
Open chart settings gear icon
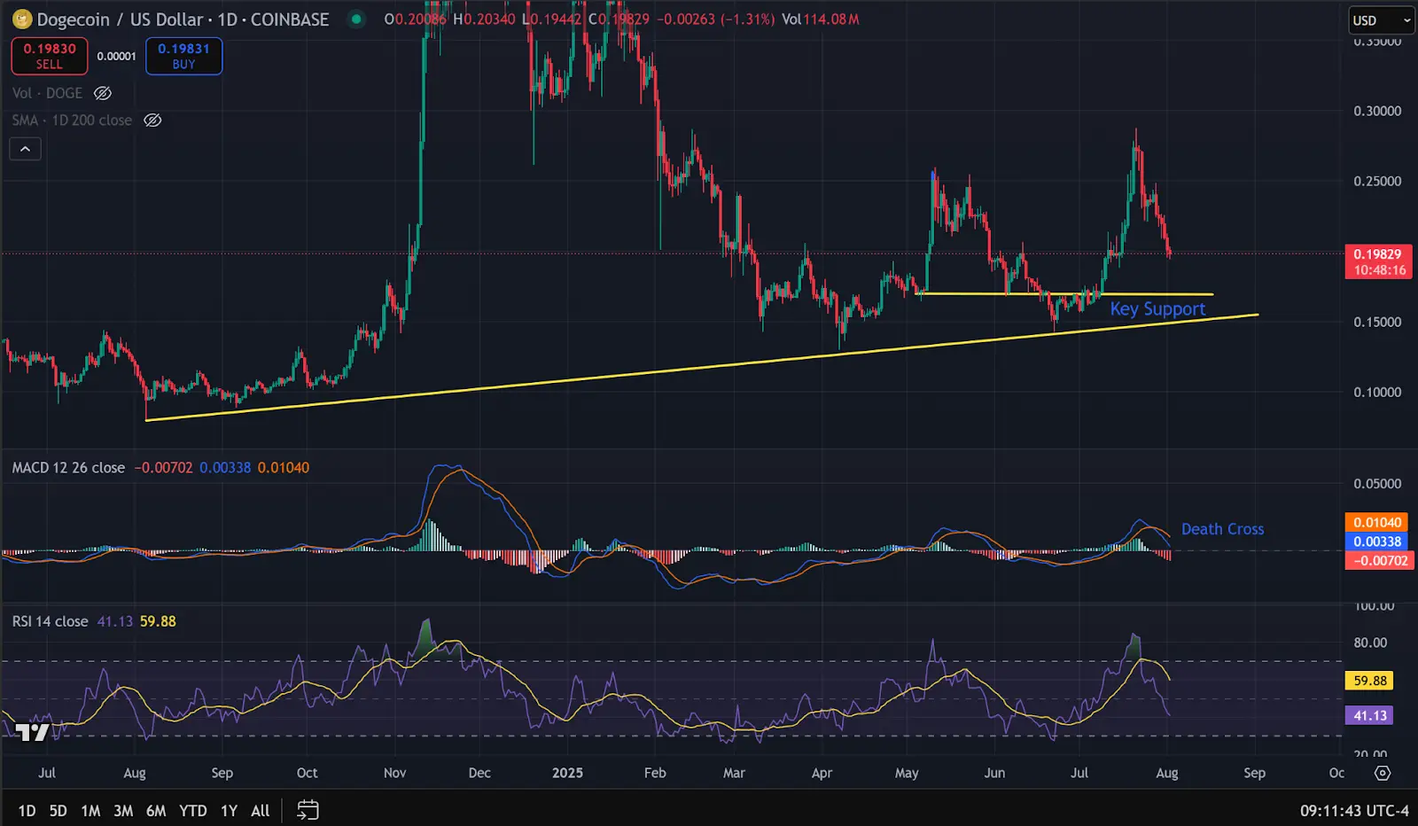(1383, 774)
